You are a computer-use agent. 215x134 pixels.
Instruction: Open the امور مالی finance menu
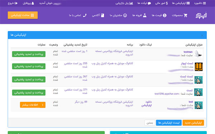[161, 3]
